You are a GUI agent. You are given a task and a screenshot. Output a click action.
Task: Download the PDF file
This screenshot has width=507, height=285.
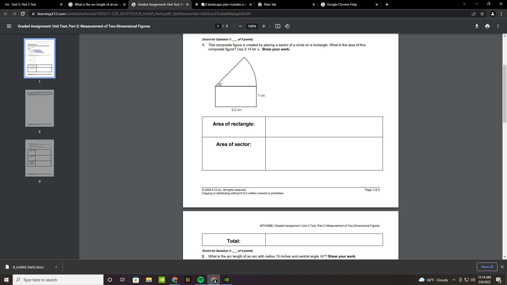point(477,26)
